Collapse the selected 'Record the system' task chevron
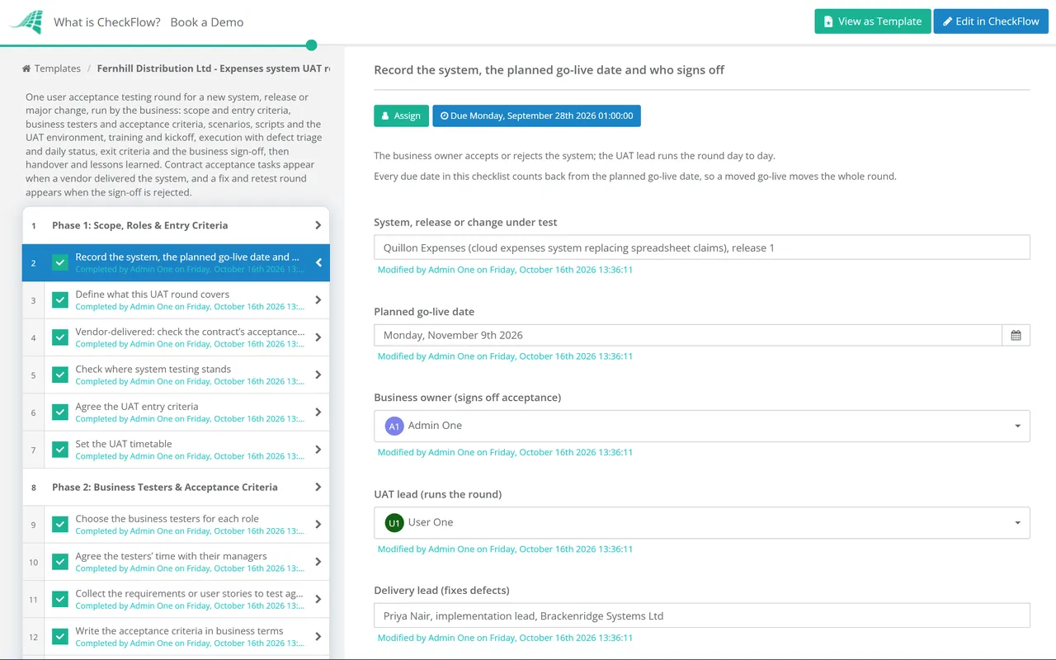1056x660 pixels. 318,262
